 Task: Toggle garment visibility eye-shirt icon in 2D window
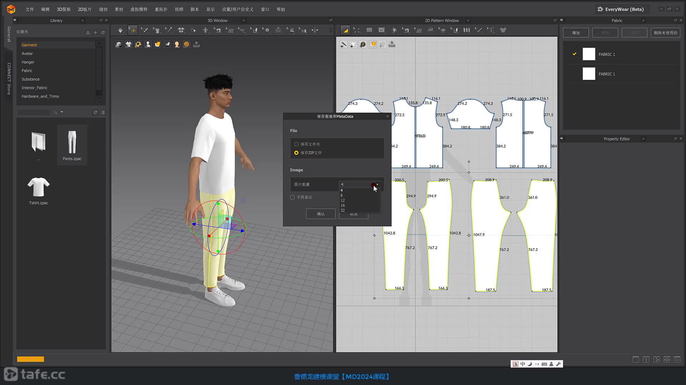click(353, 45)
